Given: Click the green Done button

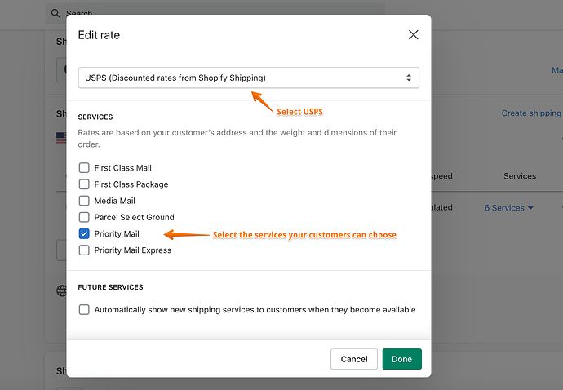Looking at the screenshot, I should [x=401, y=359].
